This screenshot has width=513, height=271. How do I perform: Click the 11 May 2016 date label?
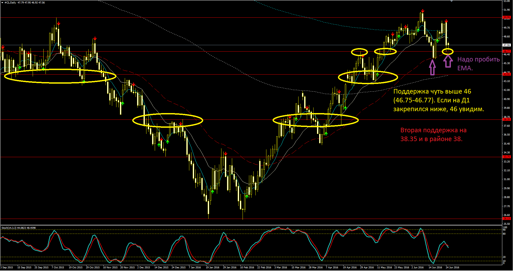(x=384, y=268)
